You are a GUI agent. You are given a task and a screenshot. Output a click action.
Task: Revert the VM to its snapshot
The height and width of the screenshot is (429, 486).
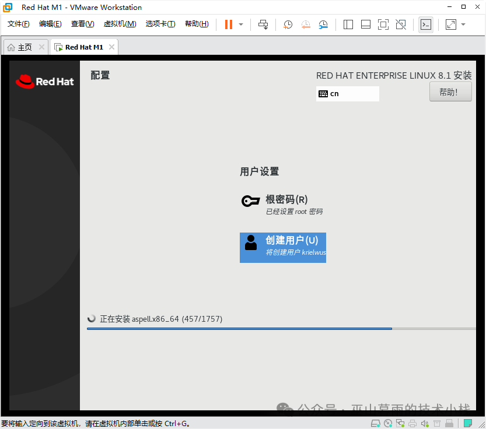(x=306, y=24)
